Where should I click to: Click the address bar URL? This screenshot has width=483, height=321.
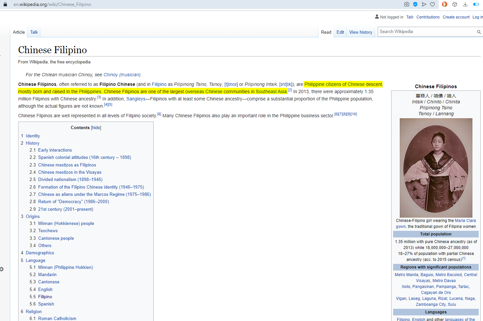pos(52,4)
